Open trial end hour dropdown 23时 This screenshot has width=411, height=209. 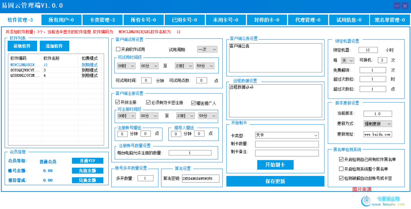point(184,66)
